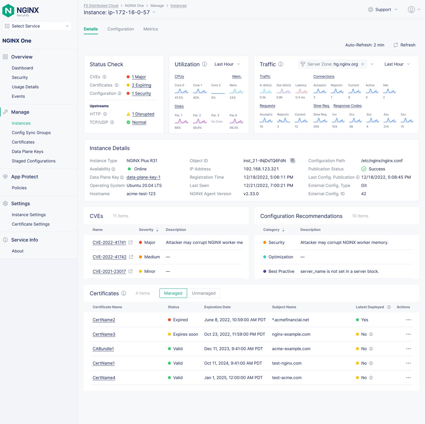Open external link icon for CVE-2022-41741
Viewport: 425px width, 424px height.
(x=130, y=242)
